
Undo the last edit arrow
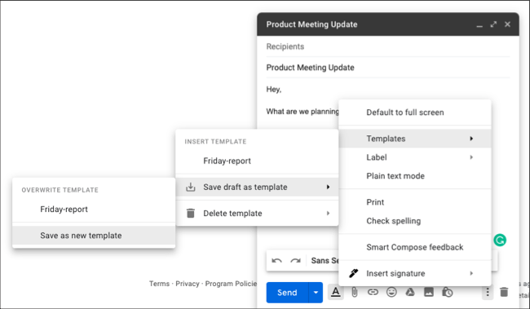(277, 261)
